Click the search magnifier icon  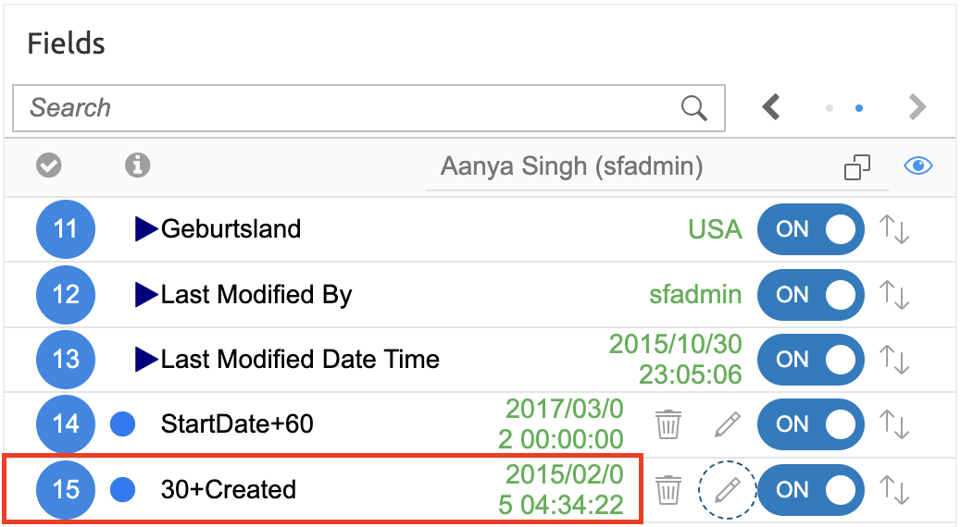point(693,108)
